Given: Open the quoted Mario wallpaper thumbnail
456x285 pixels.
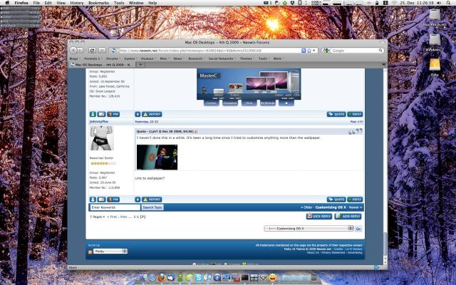Looking at the screenshot, I should tap(157, 157).
